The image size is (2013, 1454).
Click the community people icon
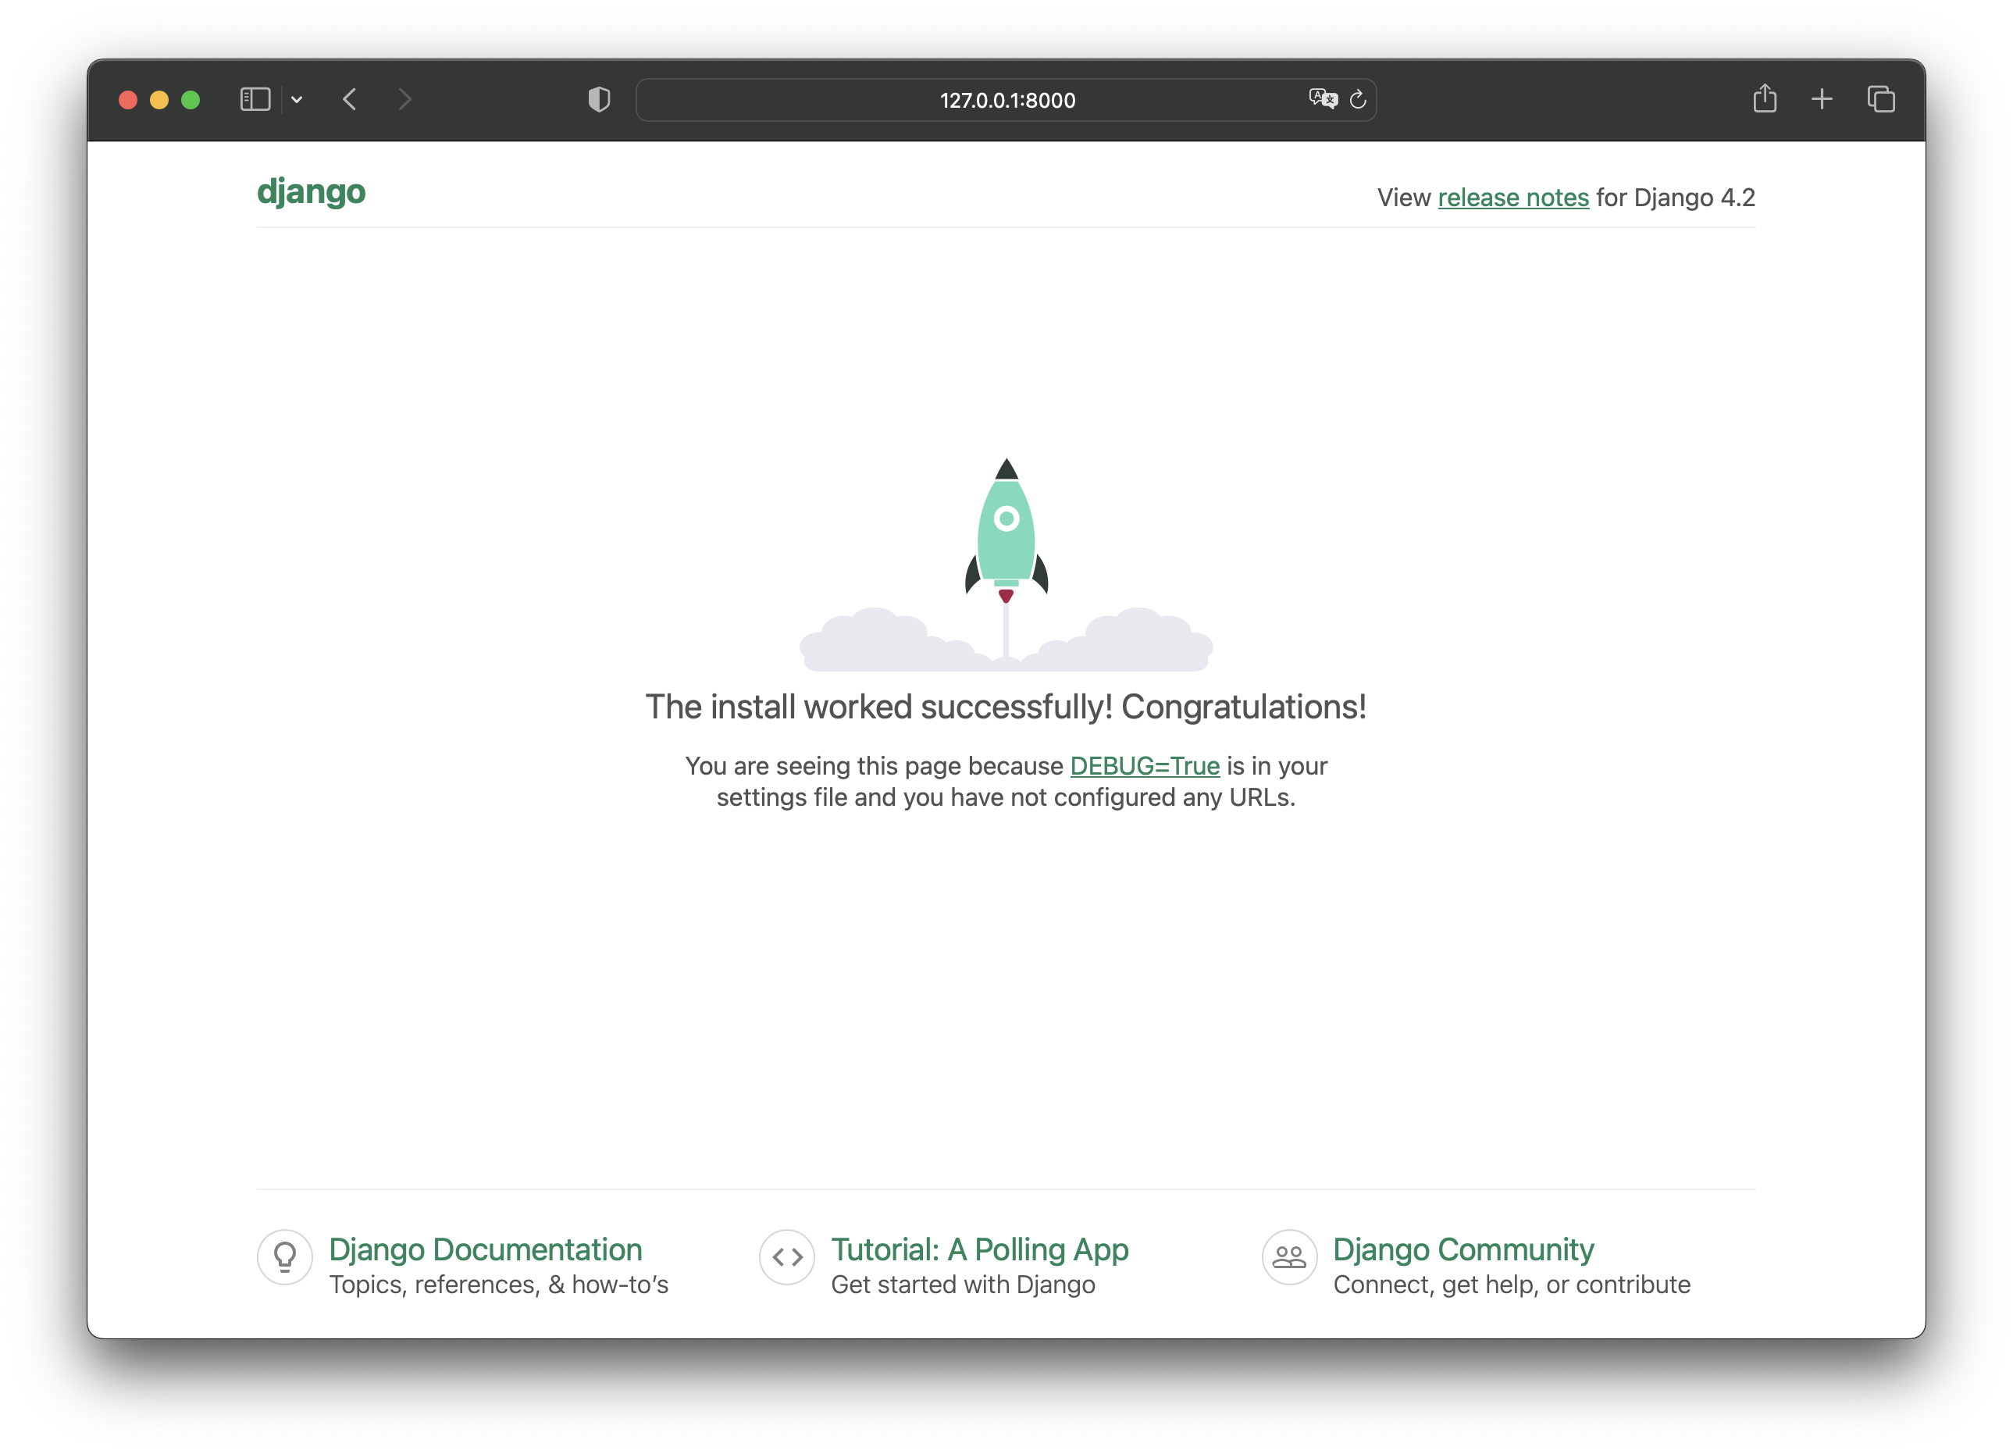(1290, 1257)
